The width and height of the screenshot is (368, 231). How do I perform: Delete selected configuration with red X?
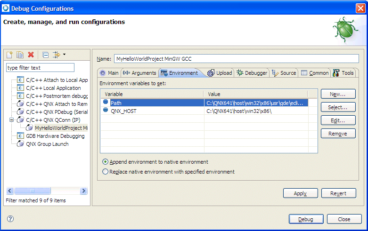tap(31, 55)
